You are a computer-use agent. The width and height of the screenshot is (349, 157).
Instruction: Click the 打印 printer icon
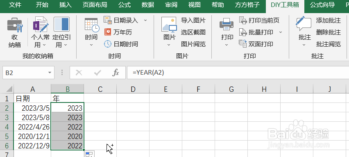pyautogui.click(x=227, y=24)
